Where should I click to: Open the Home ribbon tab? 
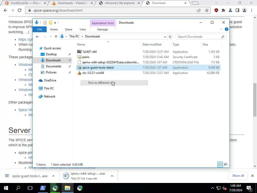point(54,29)
